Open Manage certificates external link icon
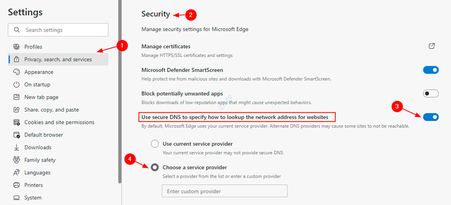The width and height of the screenshot is (451, 205). point(431,46)
